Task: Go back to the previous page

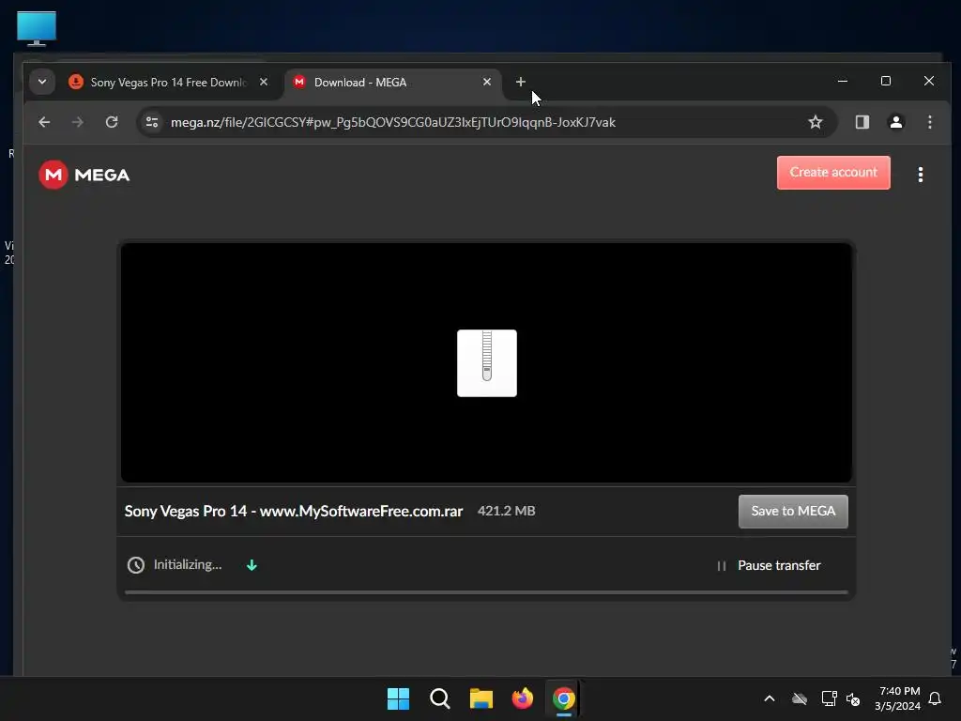Action: pyautogui.click(x=44, y=122)
